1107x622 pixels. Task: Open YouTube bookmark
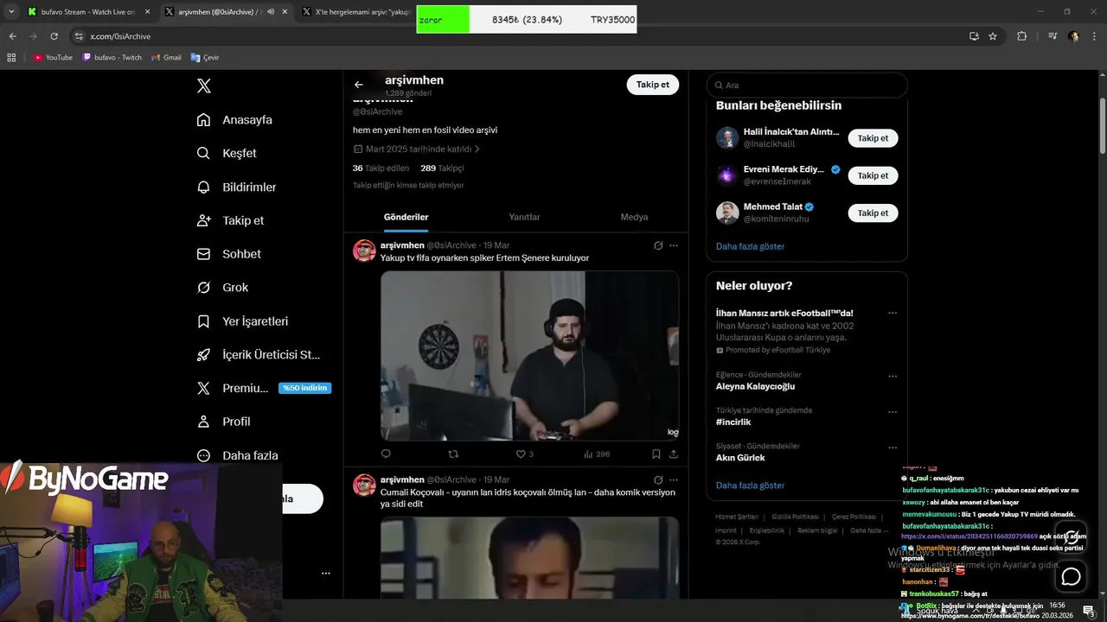(x=53, y=57)
